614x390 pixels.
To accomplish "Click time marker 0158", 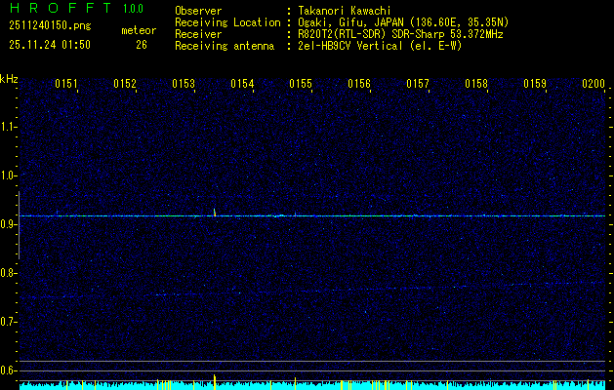I will point(476,84).
